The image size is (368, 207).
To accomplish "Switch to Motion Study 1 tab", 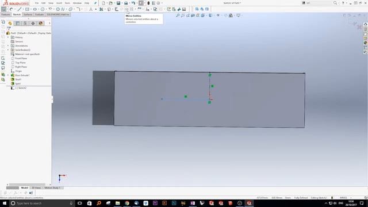I will [x=52, y=188].
